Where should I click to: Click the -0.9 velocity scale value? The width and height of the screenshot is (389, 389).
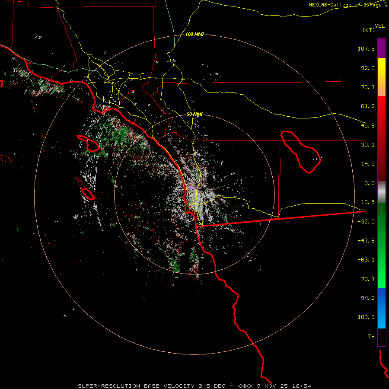pyautogui.click(x=368, y=183)
